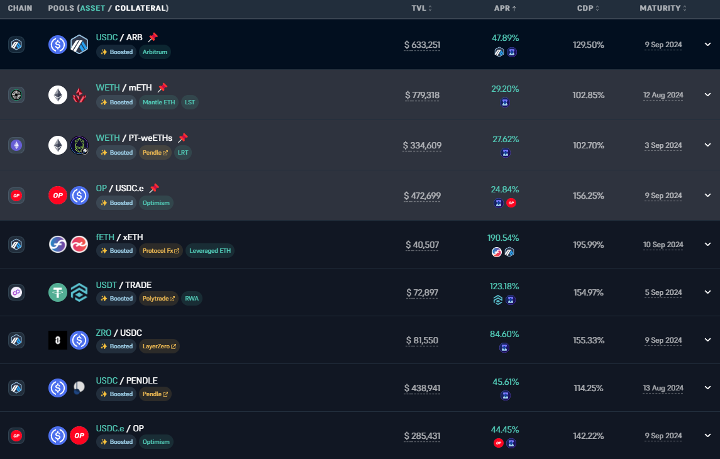The width and height of the screenshot is (720, 459).
Task: Click TVL value $ 779,318
Action: pos(422,95)
